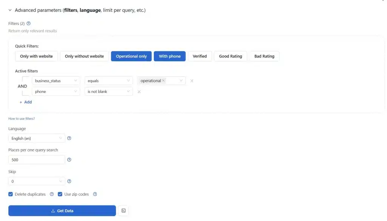
Task: Collapse the Advanced parameters section
Action: 10,10
